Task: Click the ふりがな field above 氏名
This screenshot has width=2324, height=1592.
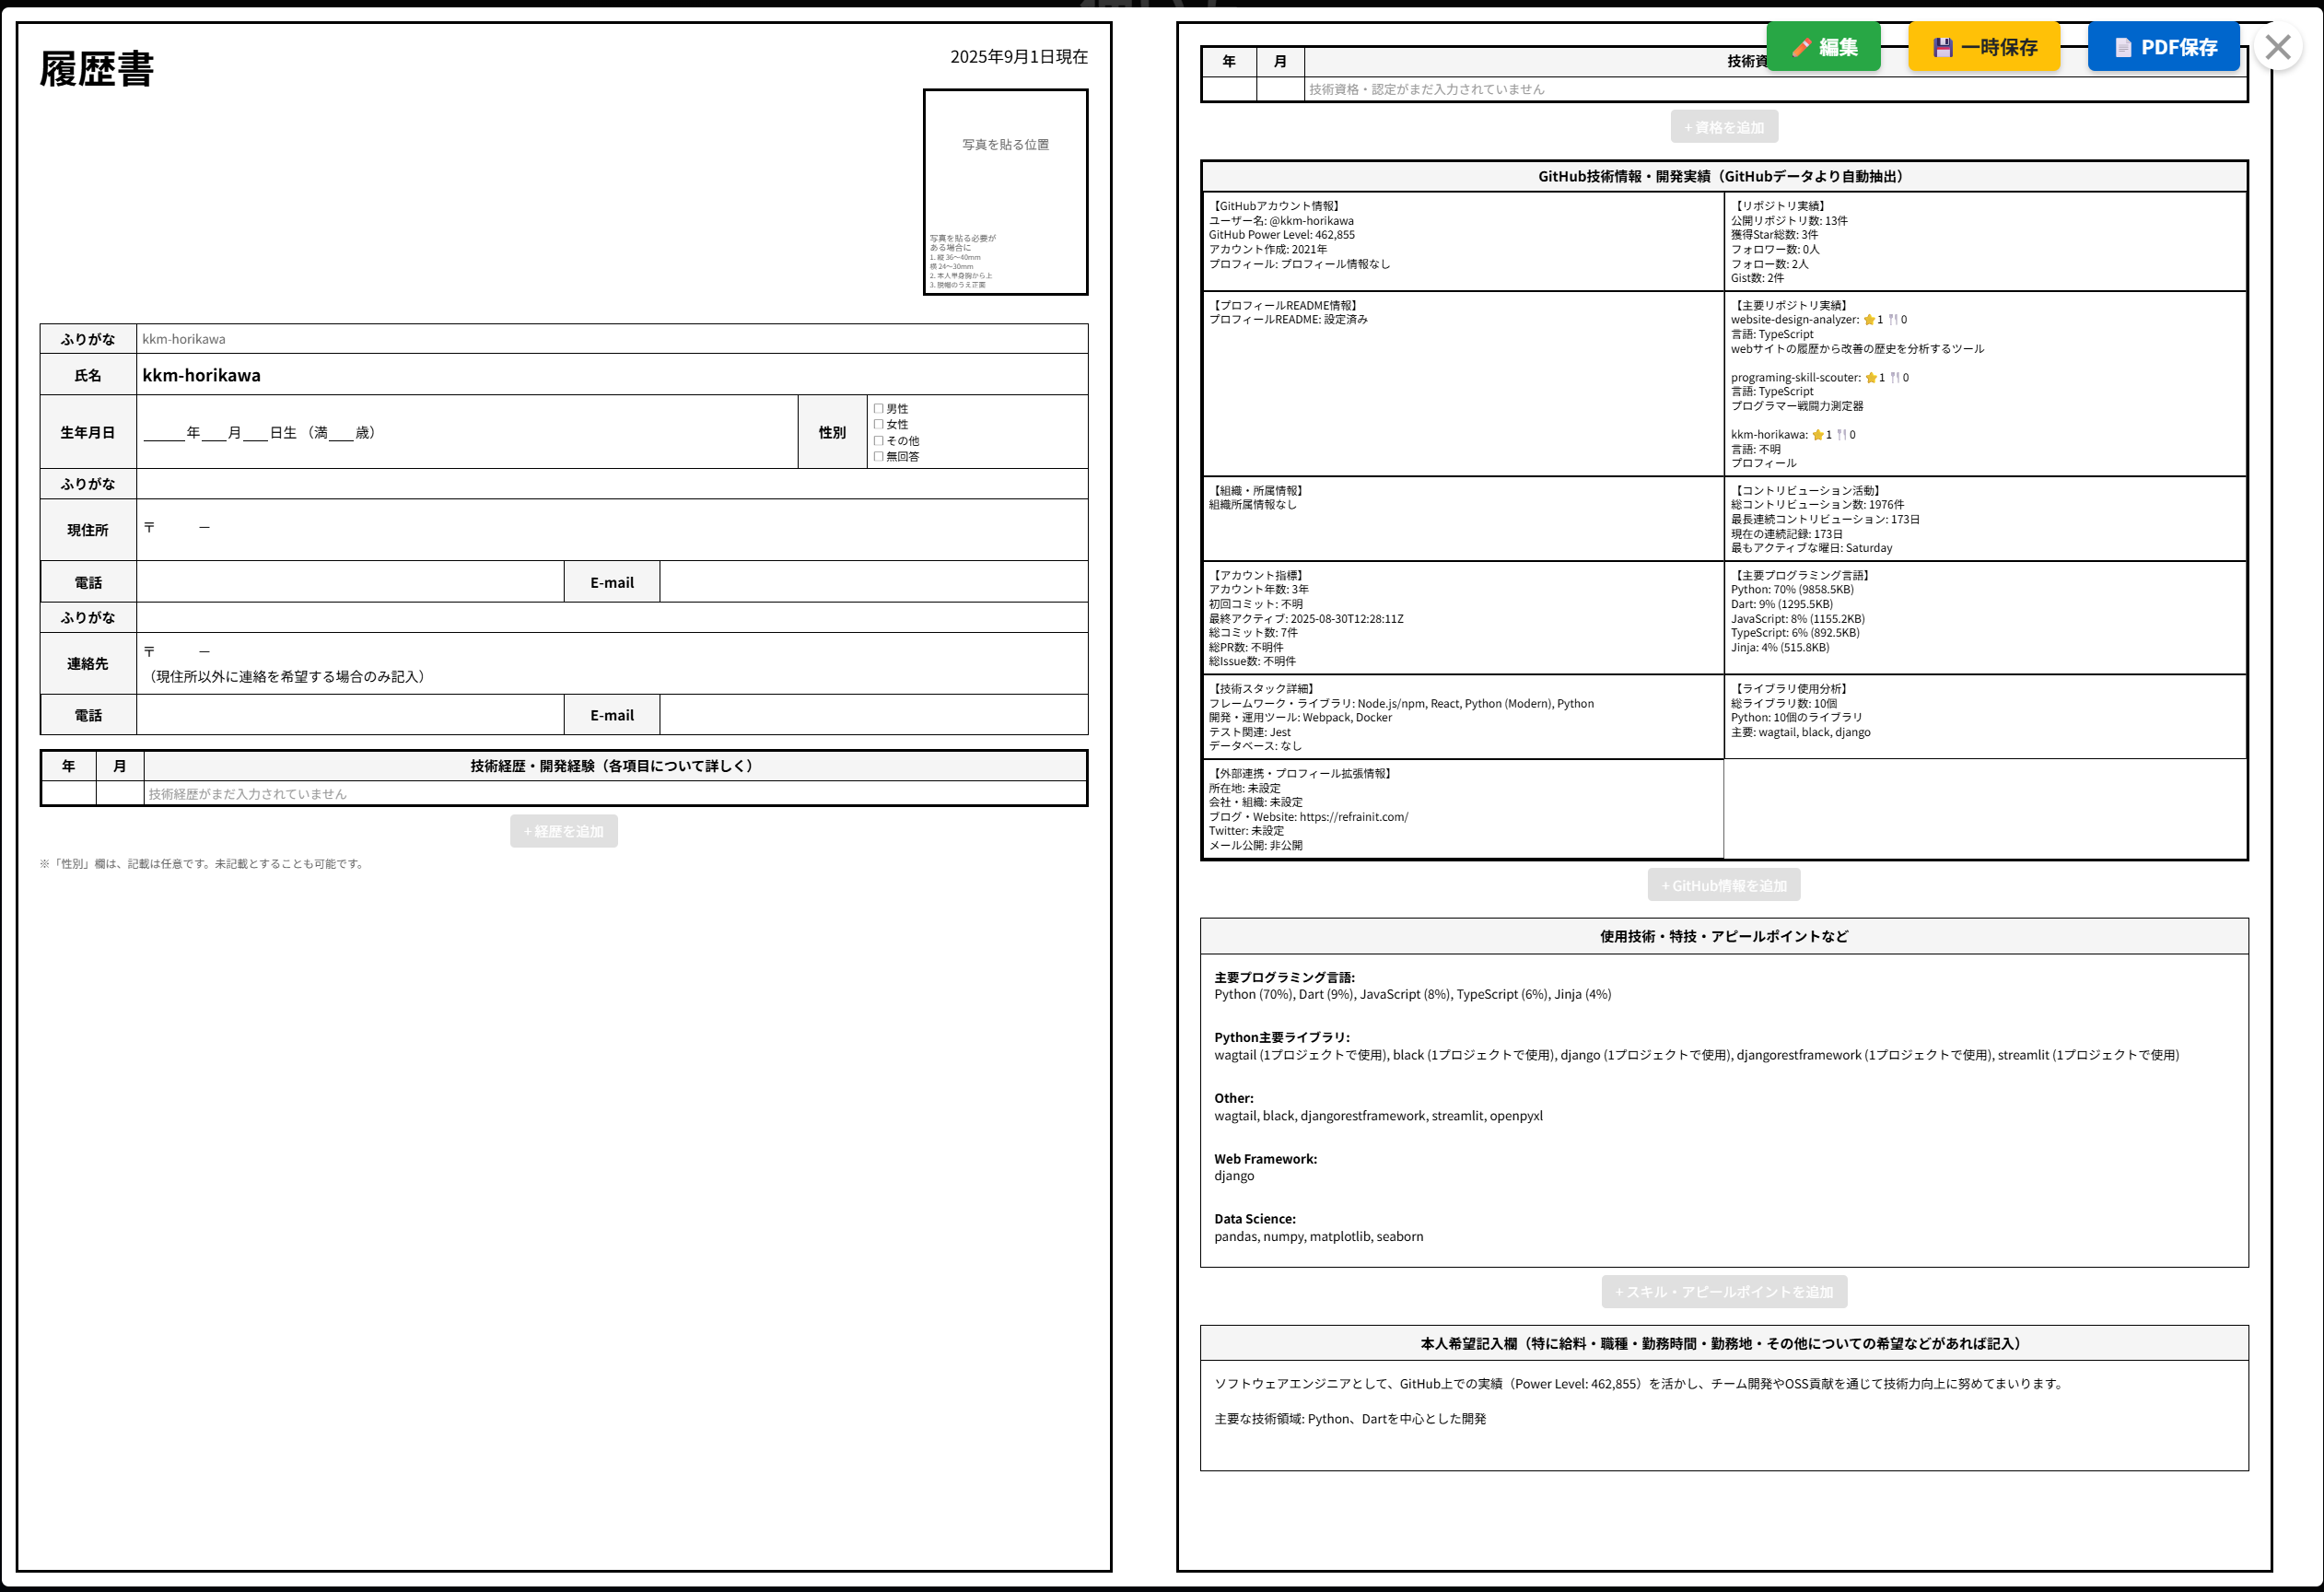Action: 611,339
